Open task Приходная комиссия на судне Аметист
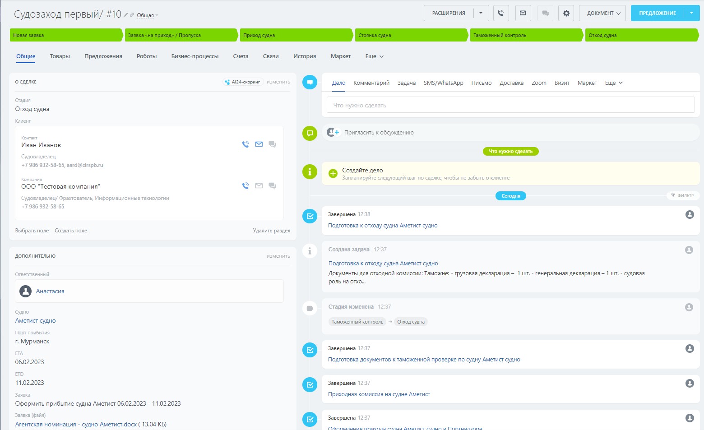The height and width of the screenshot is (430, 704). [x=379, y=394]
